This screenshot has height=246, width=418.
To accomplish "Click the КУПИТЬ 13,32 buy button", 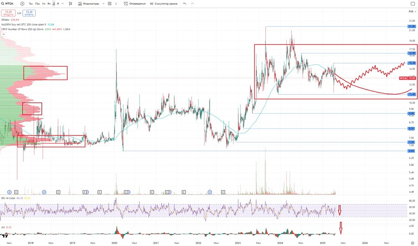I will (x=29, y=13).
